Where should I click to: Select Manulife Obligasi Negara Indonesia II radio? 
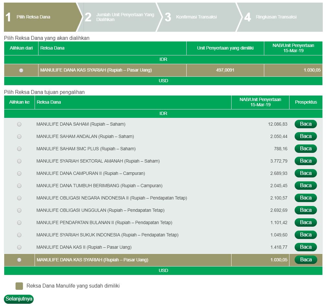pos(19,198)
